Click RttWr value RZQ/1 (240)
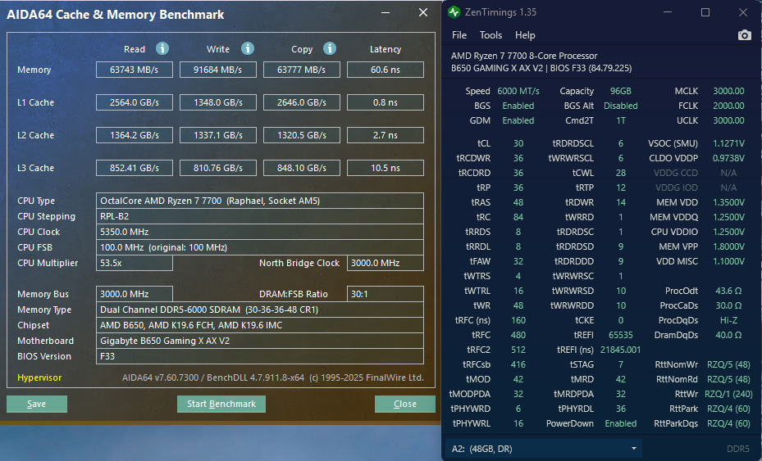This screenshot has height=461, width=762. [728, 394]
